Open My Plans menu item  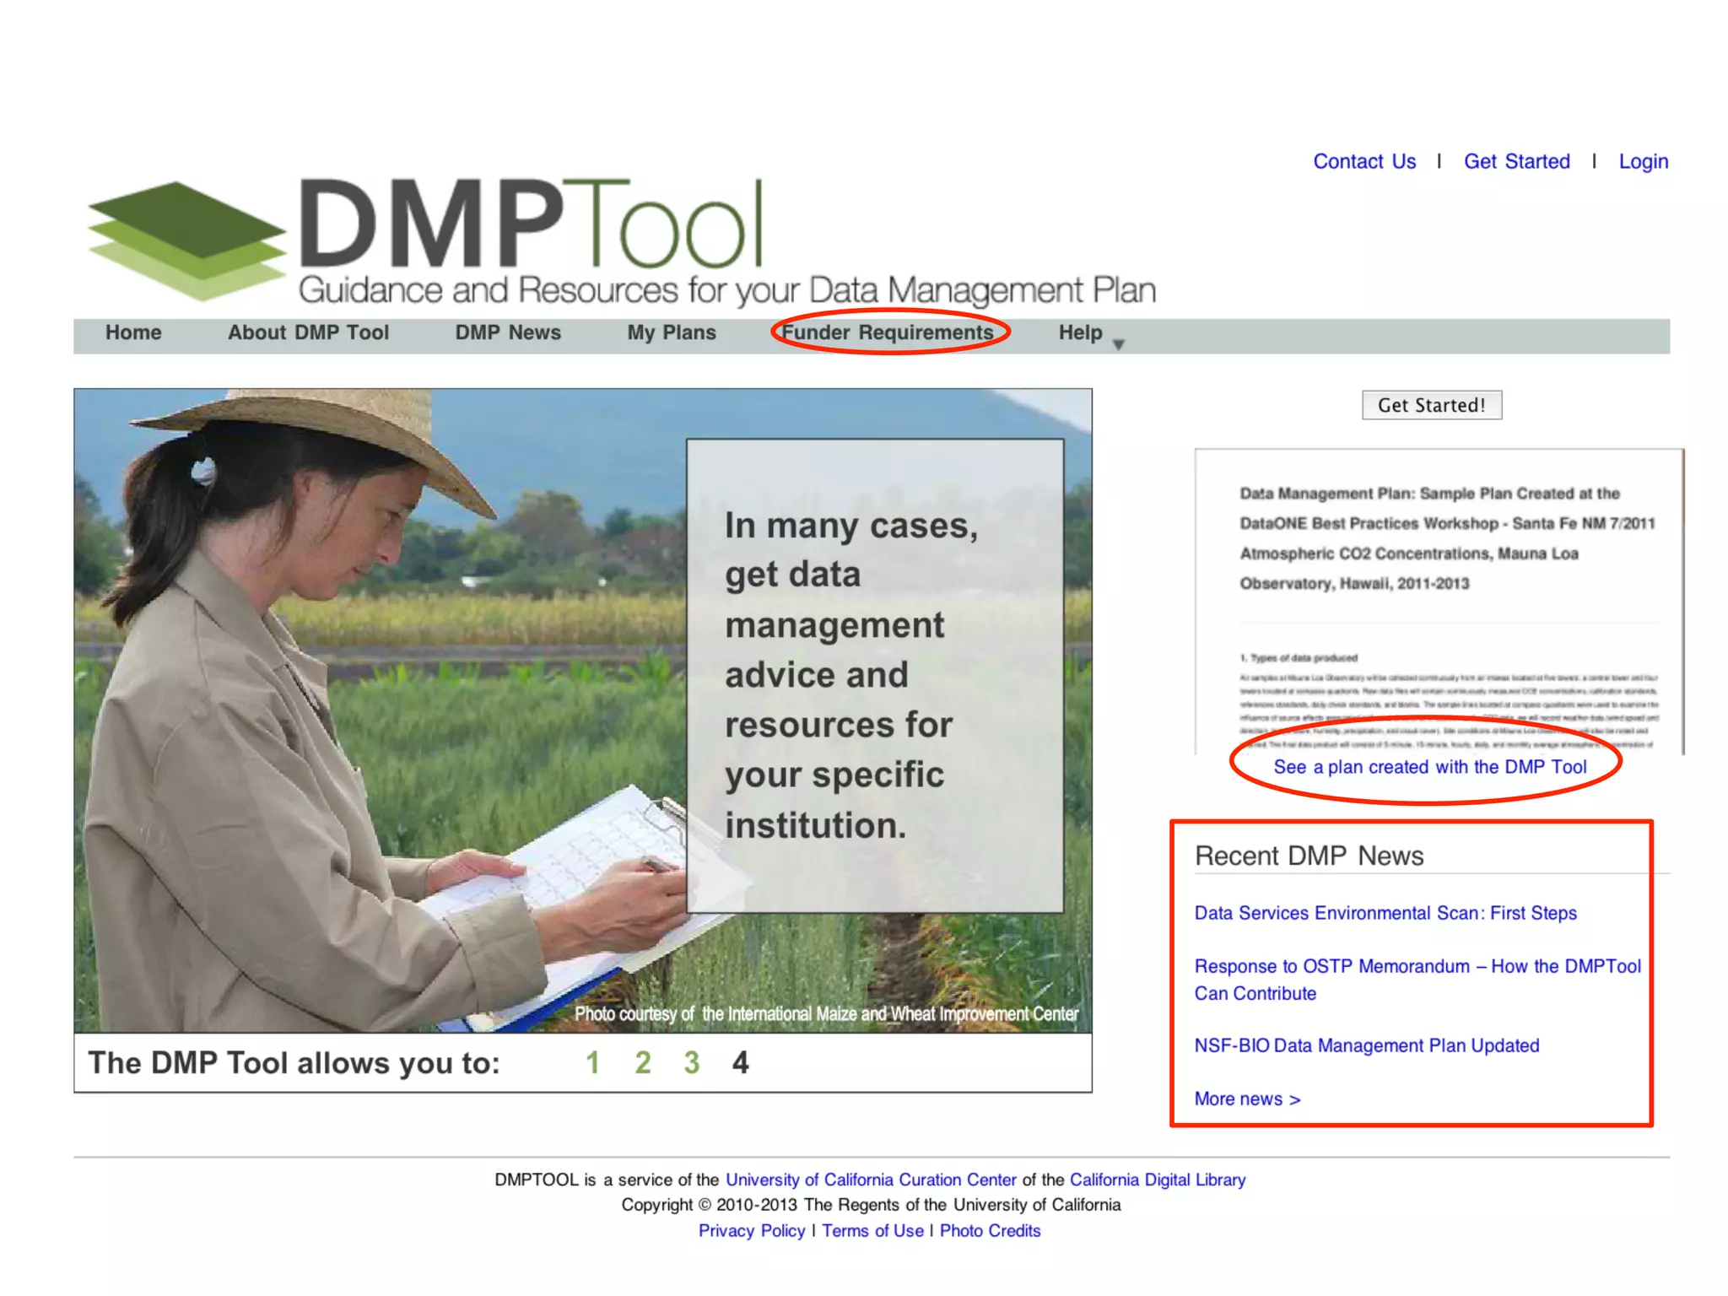[x=672, y=333]
